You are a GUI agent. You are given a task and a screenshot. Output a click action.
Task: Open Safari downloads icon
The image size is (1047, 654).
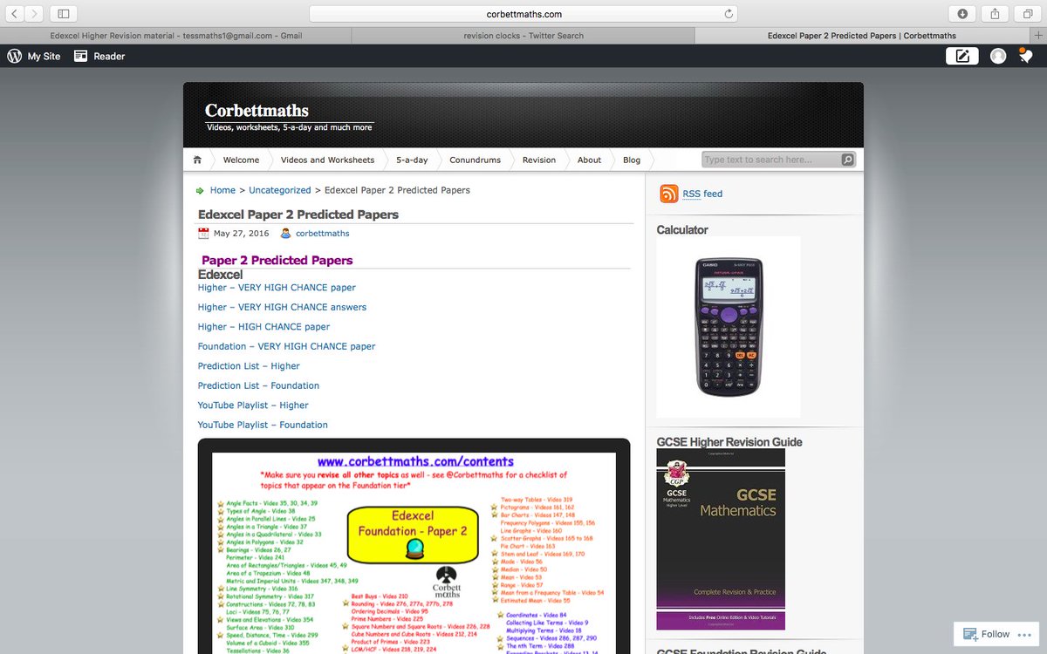pos(962,14)
